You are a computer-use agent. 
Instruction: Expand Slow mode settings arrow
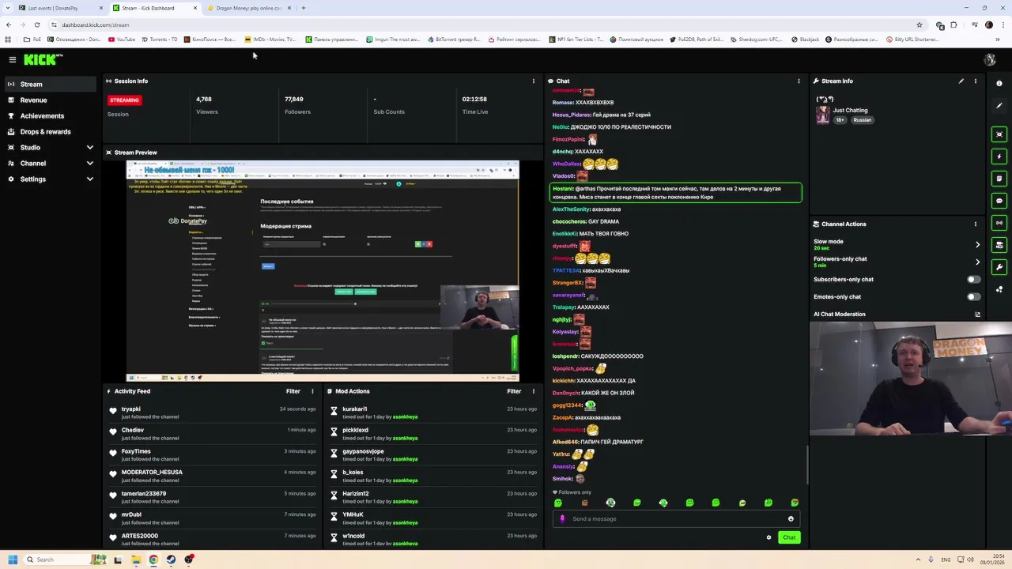click(977, 245)
